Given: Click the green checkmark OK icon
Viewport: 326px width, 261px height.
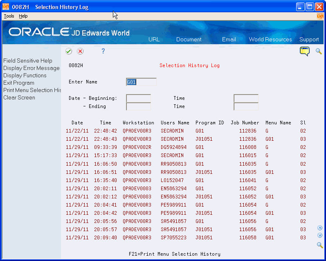Looking at the screenshot, I should (x=69, y=51).
